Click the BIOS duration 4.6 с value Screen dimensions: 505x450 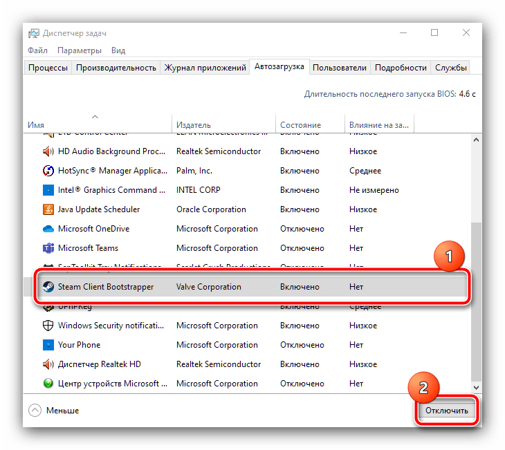(467, 94)
